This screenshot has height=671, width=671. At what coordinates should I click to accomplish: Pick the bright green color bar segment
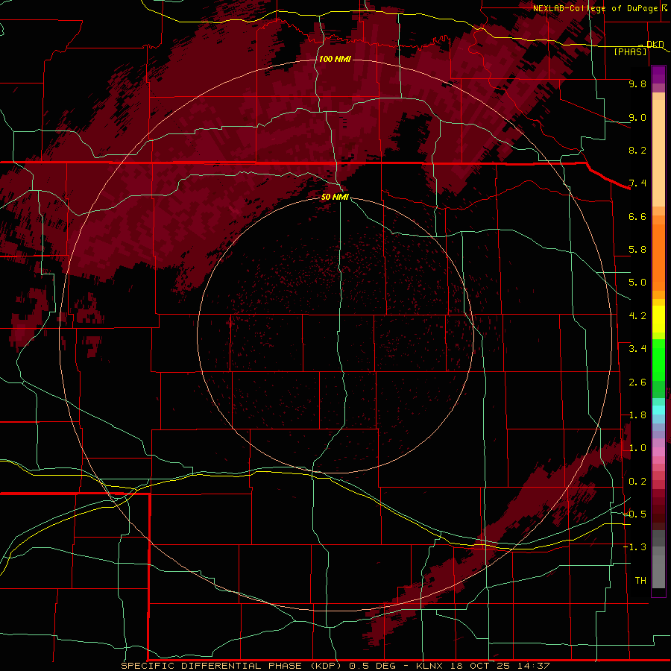coord(658,360)
